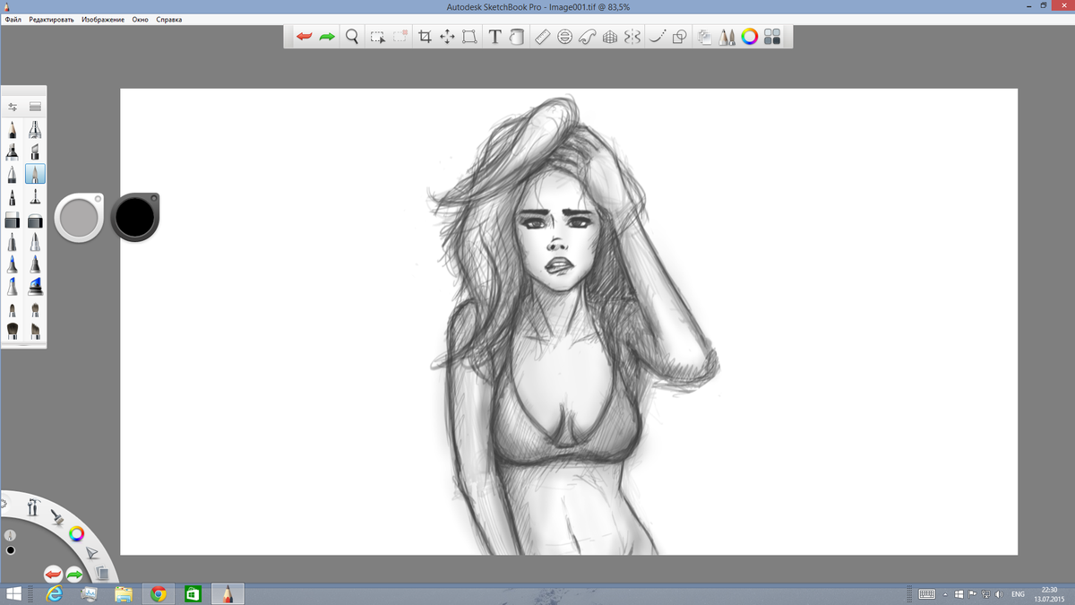The width and height of the screenshot is (1075, 605).
Task: Open the Brush Library icon
Action: click(x=35, y=107)
